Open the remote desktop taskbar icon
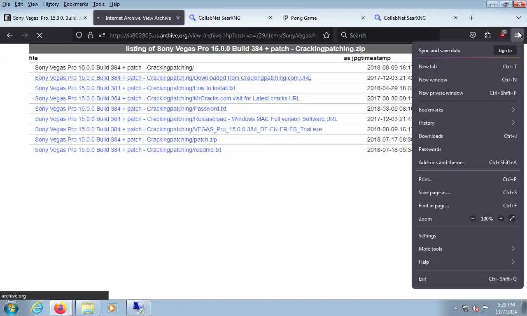This screenshot has height=316, width=527. coord(138,308)
